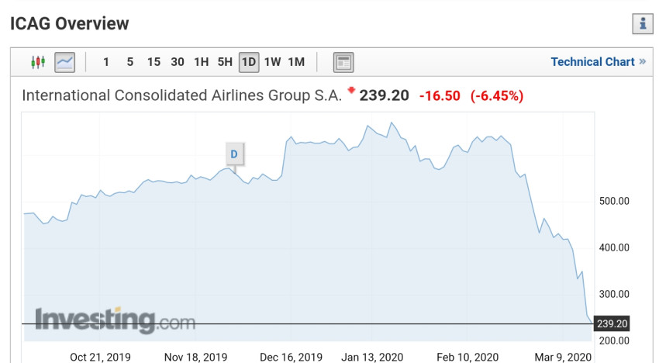Click the red arrow next to the price
Image resolution: width=659 pixels, height=363 pixels.
[x=350, y=91]
